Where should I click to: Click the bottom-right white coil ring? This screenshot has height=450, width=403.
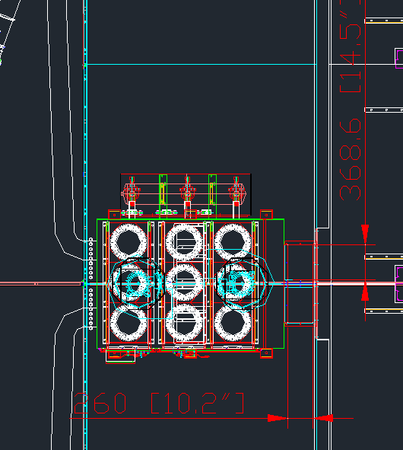[x=233, y=323]
